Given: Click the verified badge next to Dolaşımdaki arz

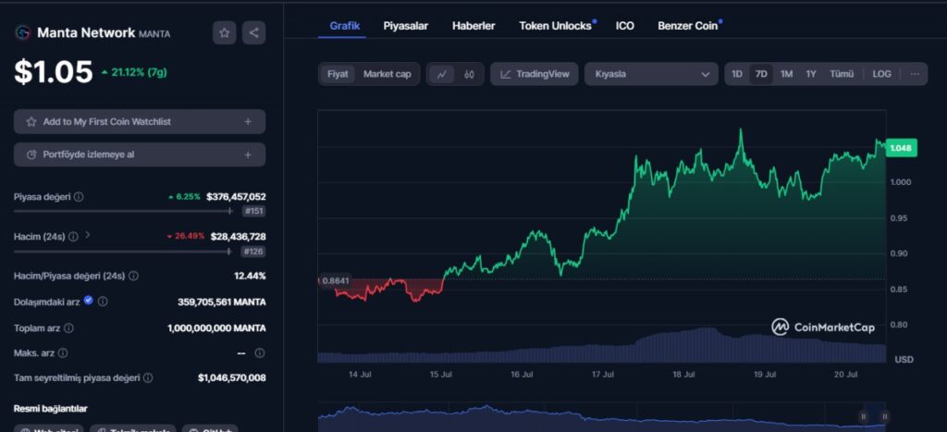Looking at the screenshot, I should 88,301.
